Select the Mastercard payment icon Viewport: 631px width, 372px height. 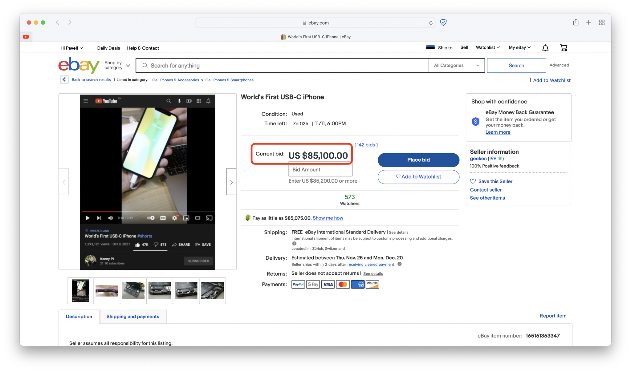coord(343,284)
